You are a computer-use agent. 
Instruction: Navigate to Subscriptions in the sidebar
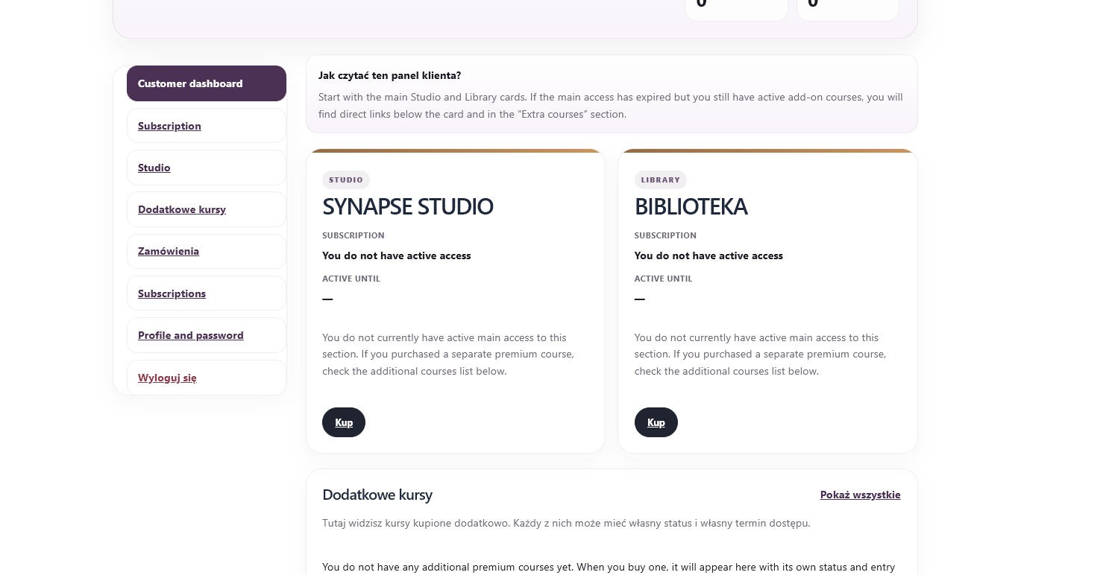click(x=172, y=293)
